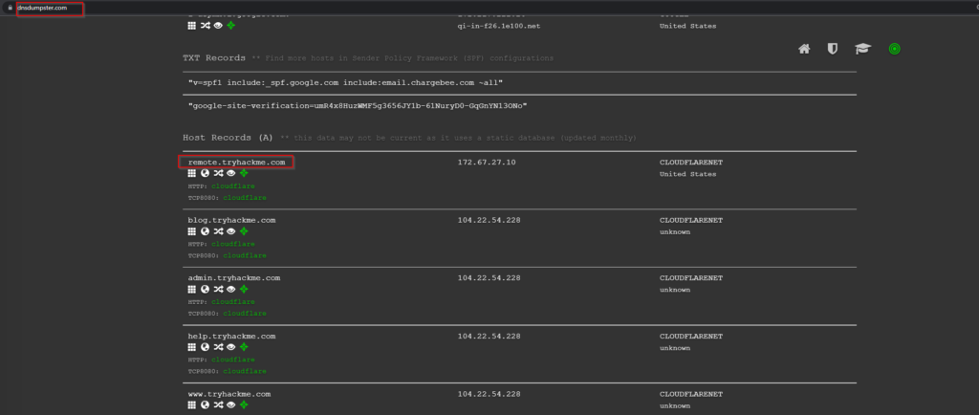
Task: Click globe icon under www.tryhackme.com
Action: point(205,405)
